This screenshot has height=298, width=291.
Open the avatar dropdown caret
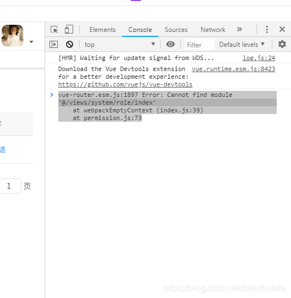pos(31,42)
